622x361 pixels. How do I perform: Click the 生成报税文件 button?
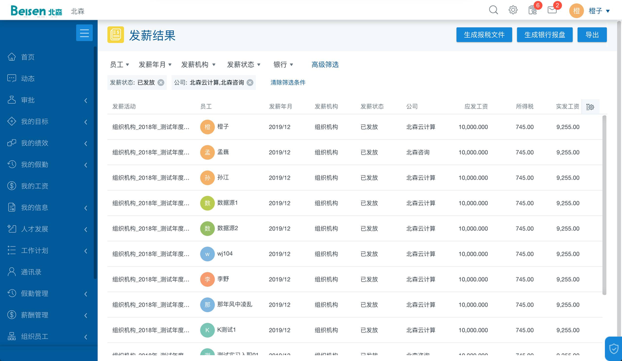484,35
